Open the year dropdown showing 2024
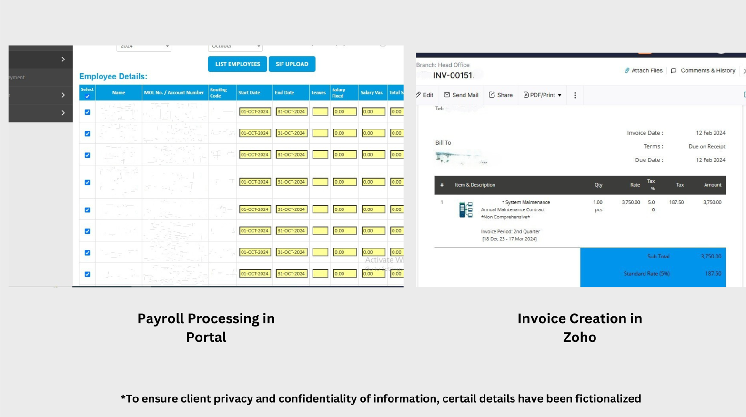 click(x=144, y=47)
